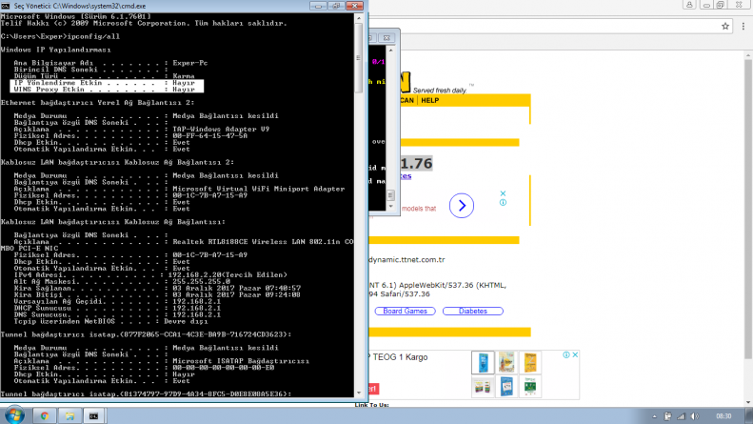Click the 'Microsoft ISATAP Bağdaştırıcısı' text
Viewport: 753px width, 424px height.
241,361
